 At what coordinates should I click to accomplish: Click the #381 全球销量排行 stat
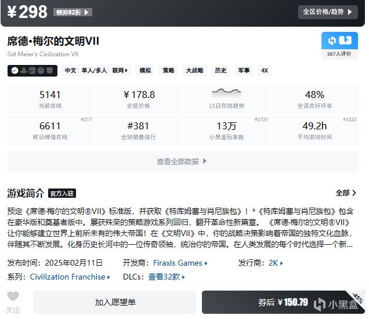[x=138, y=130]
